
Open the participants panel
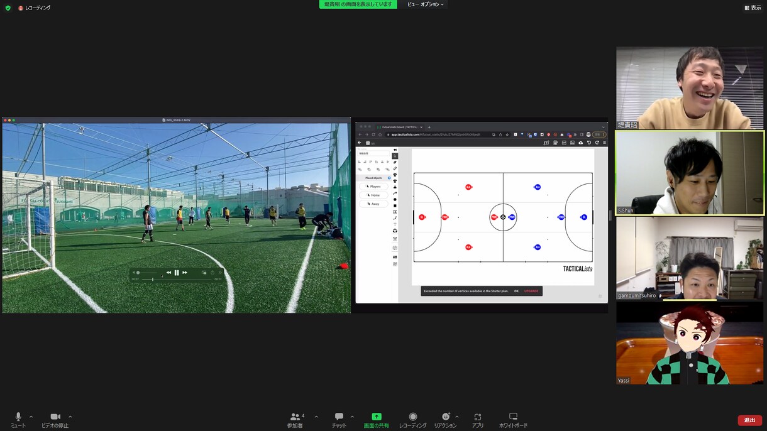pyautogui.click(x=295, y=420)
